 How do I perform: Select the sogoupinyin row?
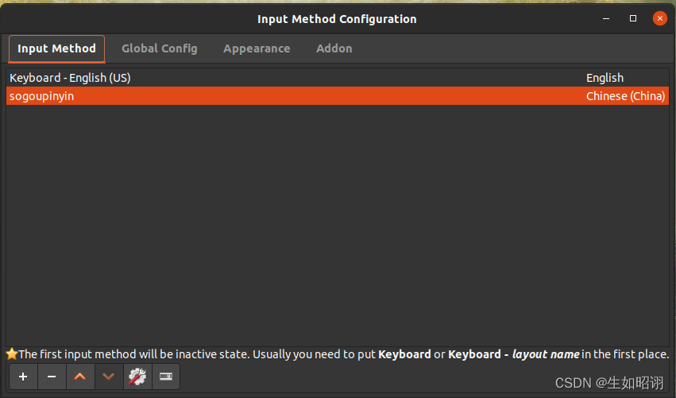click(x=338, y=96)
